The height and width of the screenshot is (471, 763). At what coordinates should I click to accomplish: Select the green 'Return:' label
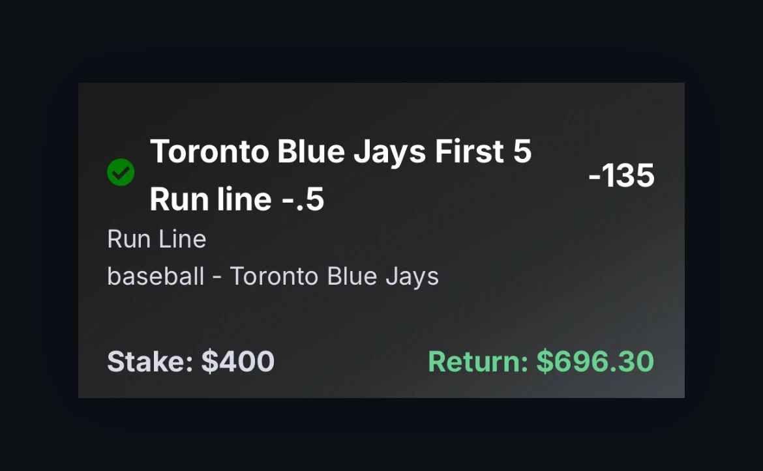pyautogui.click(x=478, y=362)
